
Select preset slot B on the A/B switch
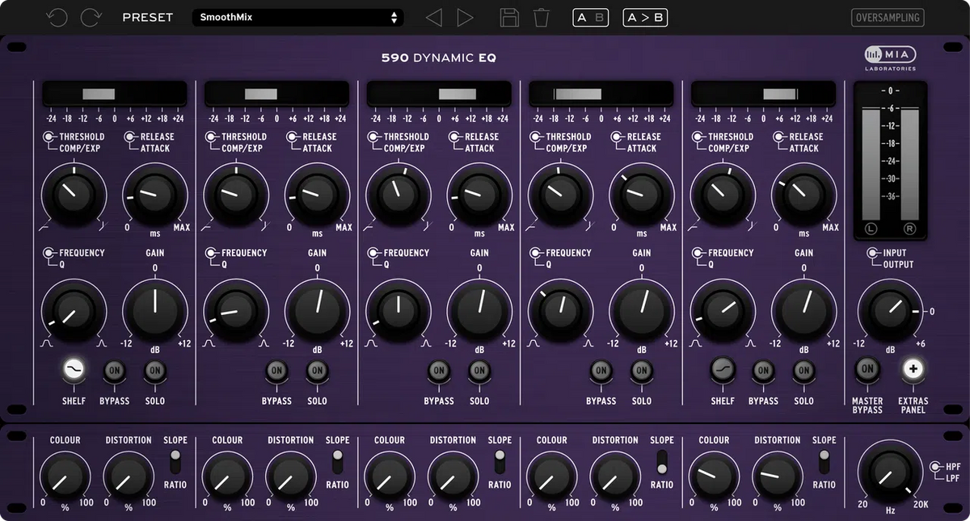point(598,17)
